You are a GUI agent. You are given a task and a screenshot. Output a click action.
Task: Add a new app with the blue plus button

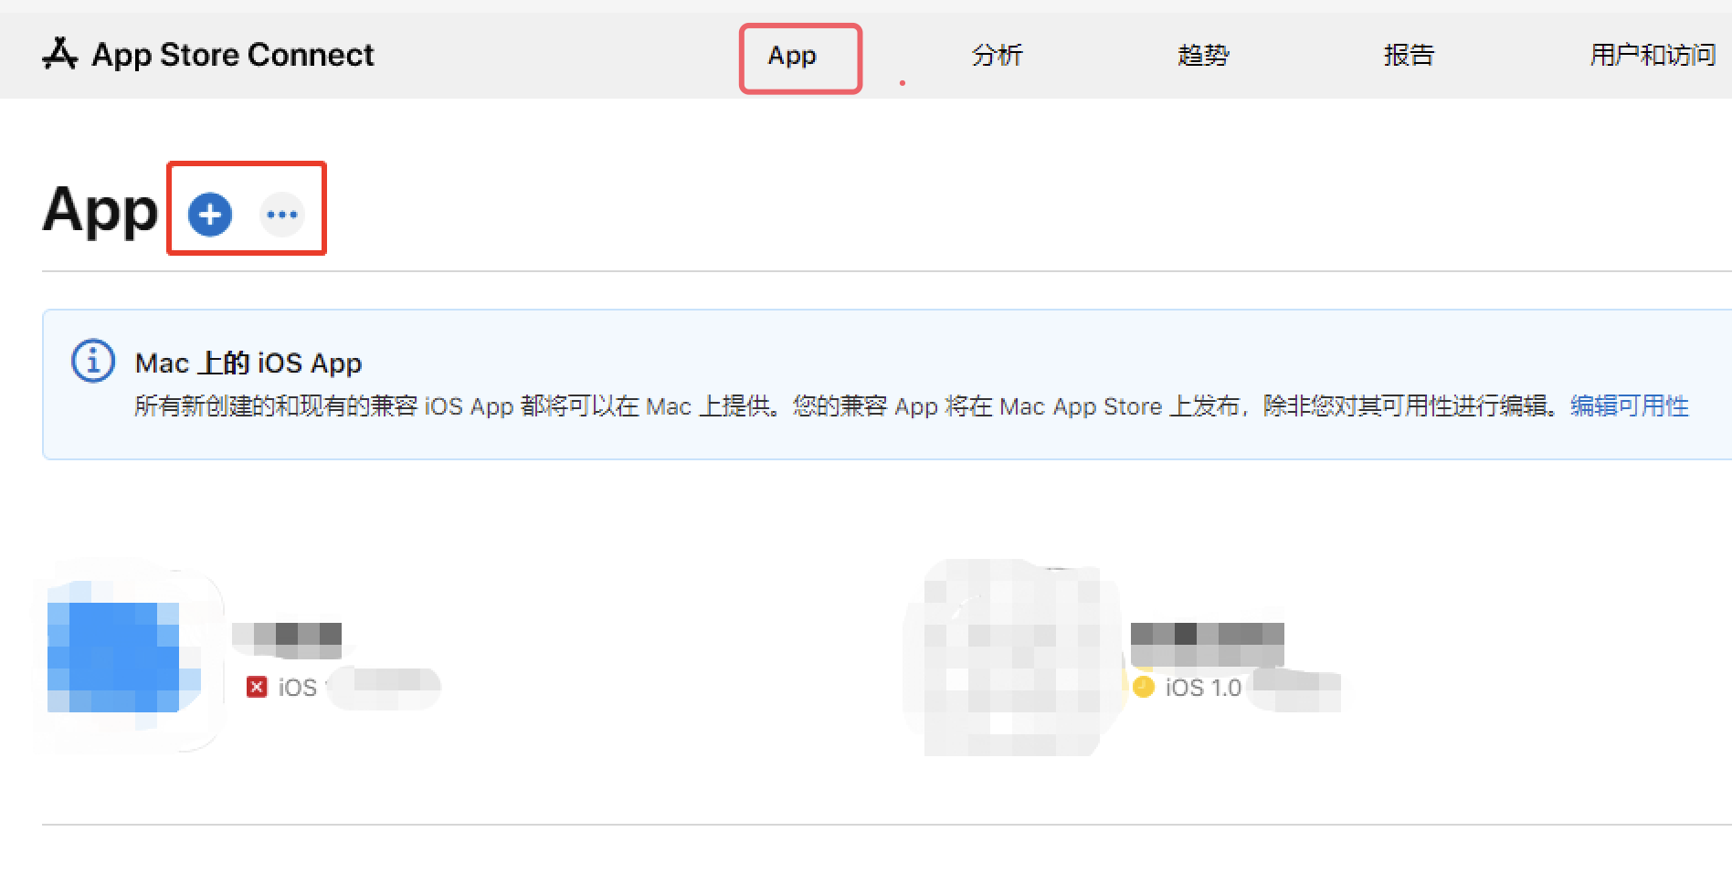pyautogui.click(x=210, y=215)
